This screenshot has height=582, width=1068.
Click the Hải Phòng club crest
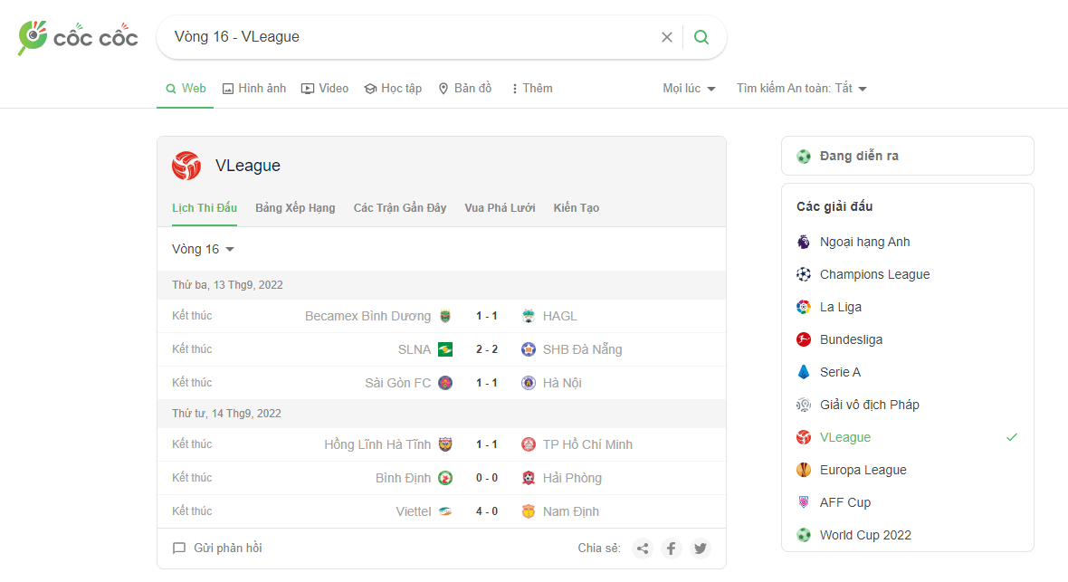[x=529, y=478]
